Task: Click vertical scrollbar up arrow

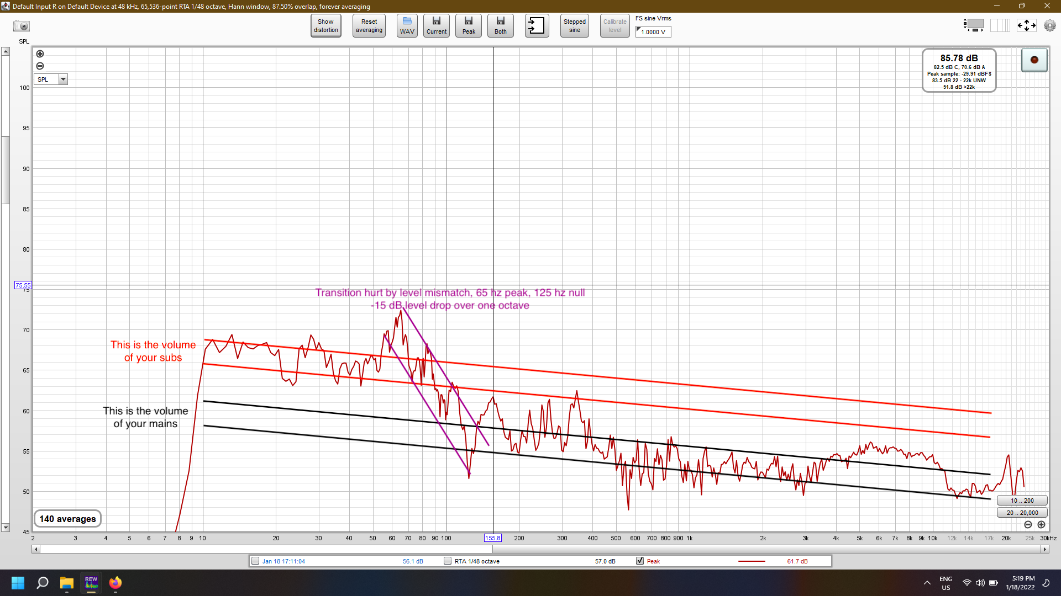Action: tap(6, 51)
